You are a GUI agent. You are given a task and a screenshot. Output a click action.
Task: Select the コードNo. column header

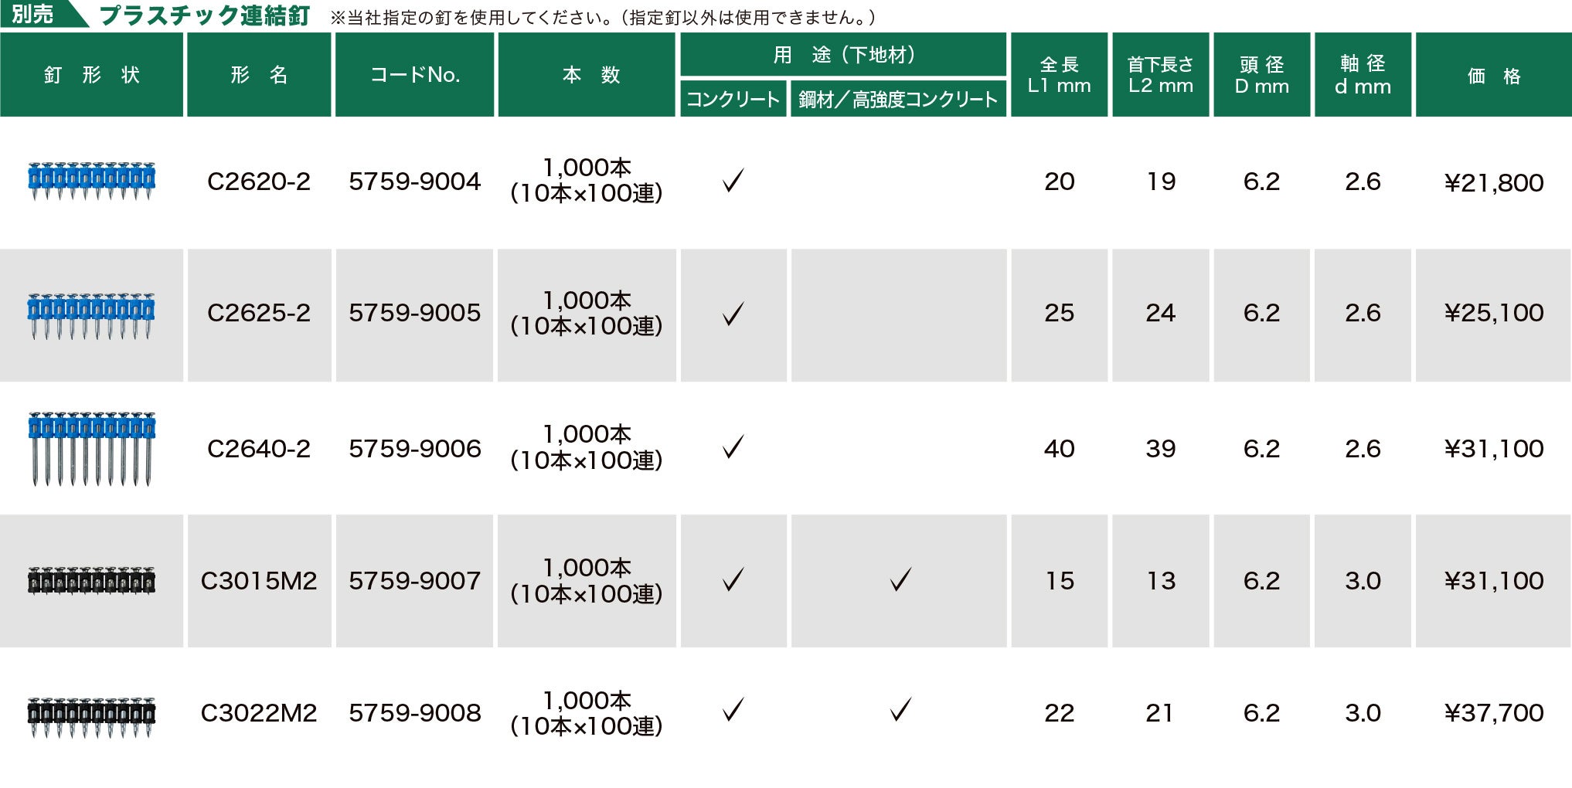click(x=414, y=75)
